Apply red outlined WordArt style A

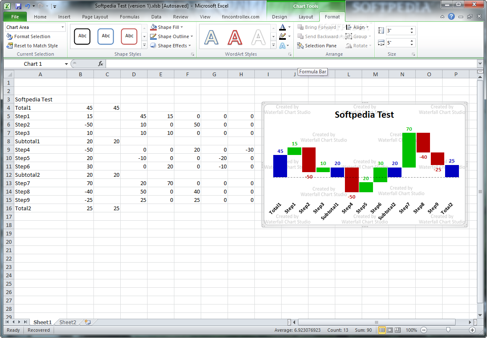click(235, 37)
